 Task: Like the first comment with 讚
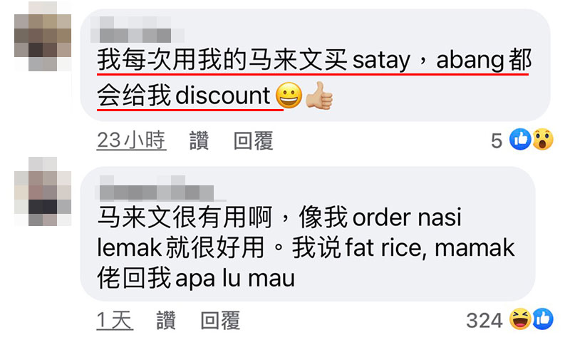click(199, 140)
